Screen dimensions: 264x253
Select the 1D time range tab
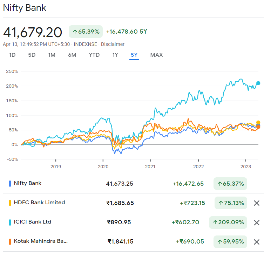(12, 55)
